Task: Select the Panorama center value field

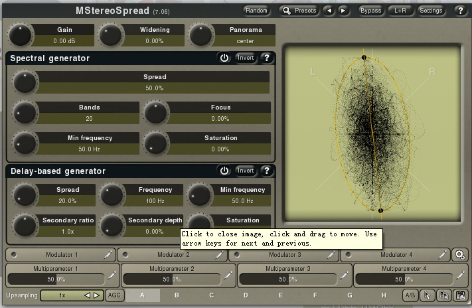Action: [245, 41]
